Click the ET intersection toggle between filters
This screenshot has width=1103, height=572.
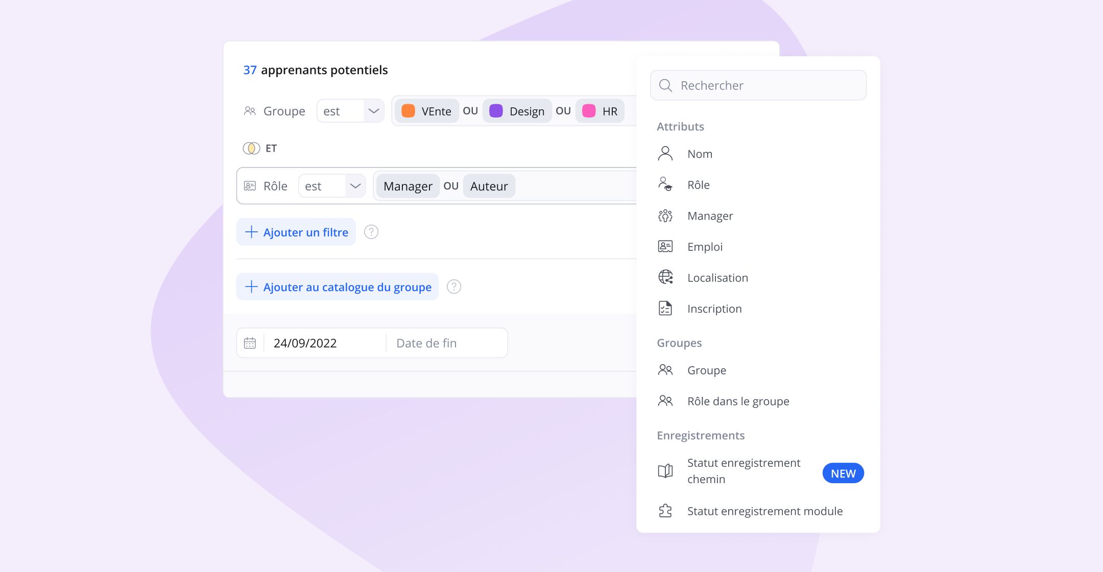pos(260,148)
